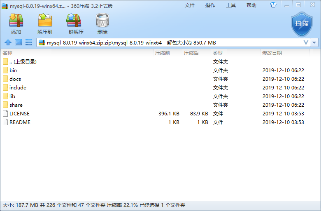Image resolution: width=321 pixels, height=211 pixels.
Task: Click the docs folder icon
Action: (x=5, y=79)
